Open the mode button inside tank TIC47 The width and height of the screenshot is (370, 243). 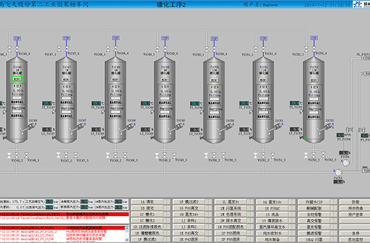pyautogui.click(x=66, y=80)
